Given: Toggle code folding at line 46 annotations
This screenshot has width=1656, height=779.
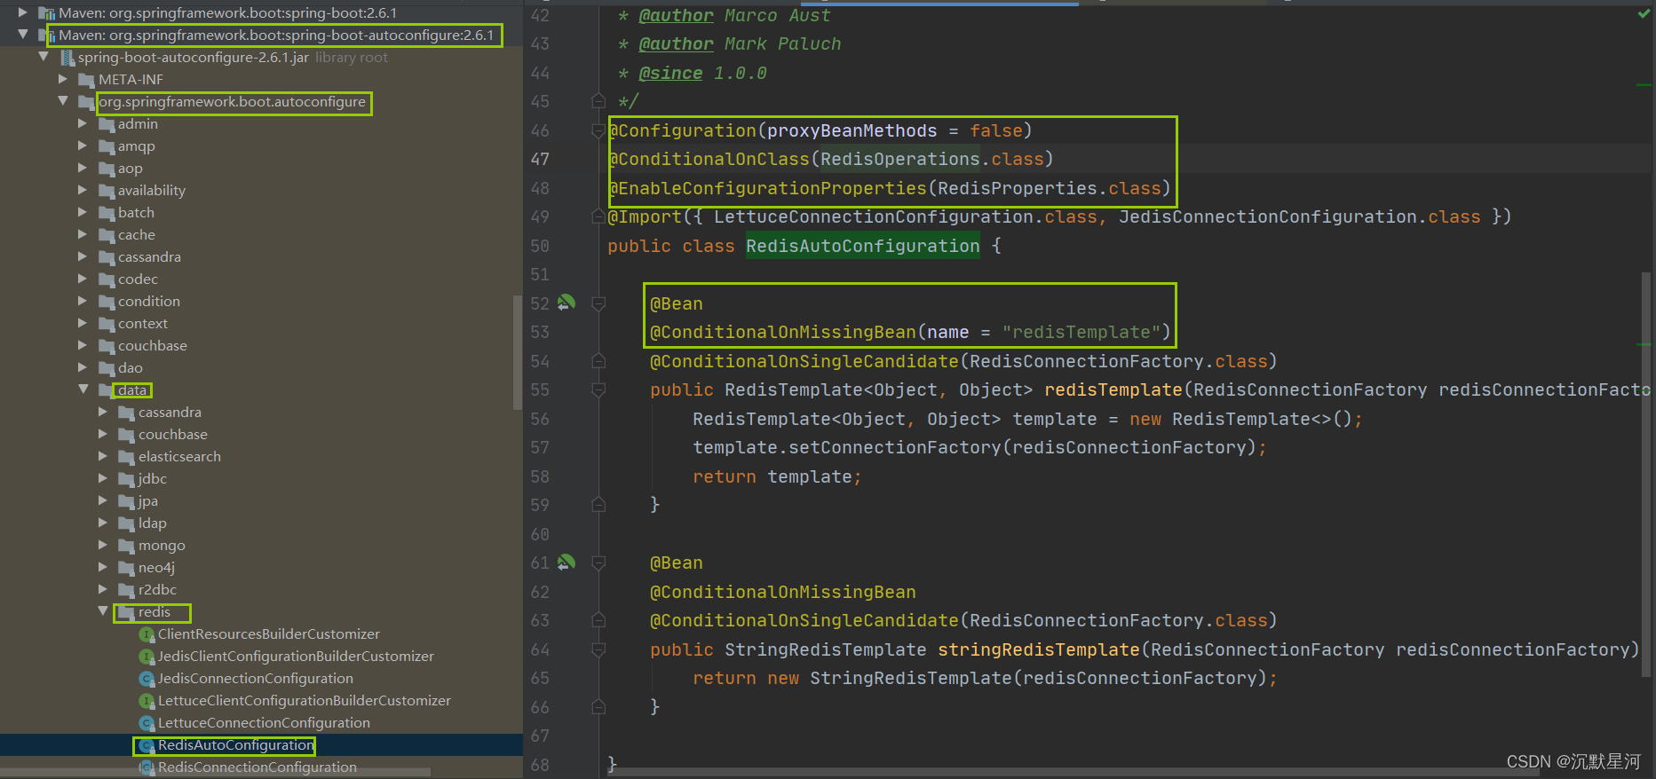Looking at the screenshot, I should pyautogui.click(x=598, y=130).
